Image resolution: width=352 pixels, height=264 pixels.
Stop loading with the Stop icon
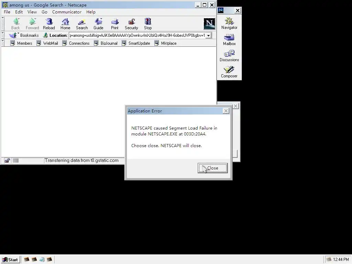pos(148,24)
